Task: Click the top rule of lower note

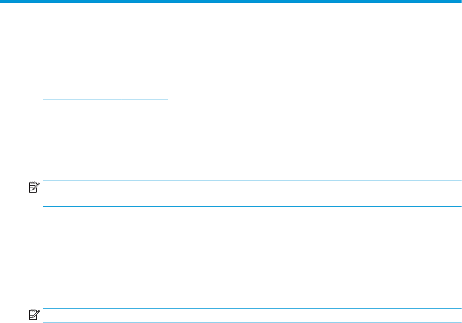Action: point(251,309)
